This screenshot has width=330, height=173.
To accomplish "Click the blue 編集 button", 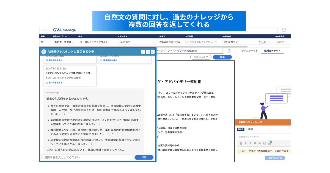I will [x=222, y=57].
